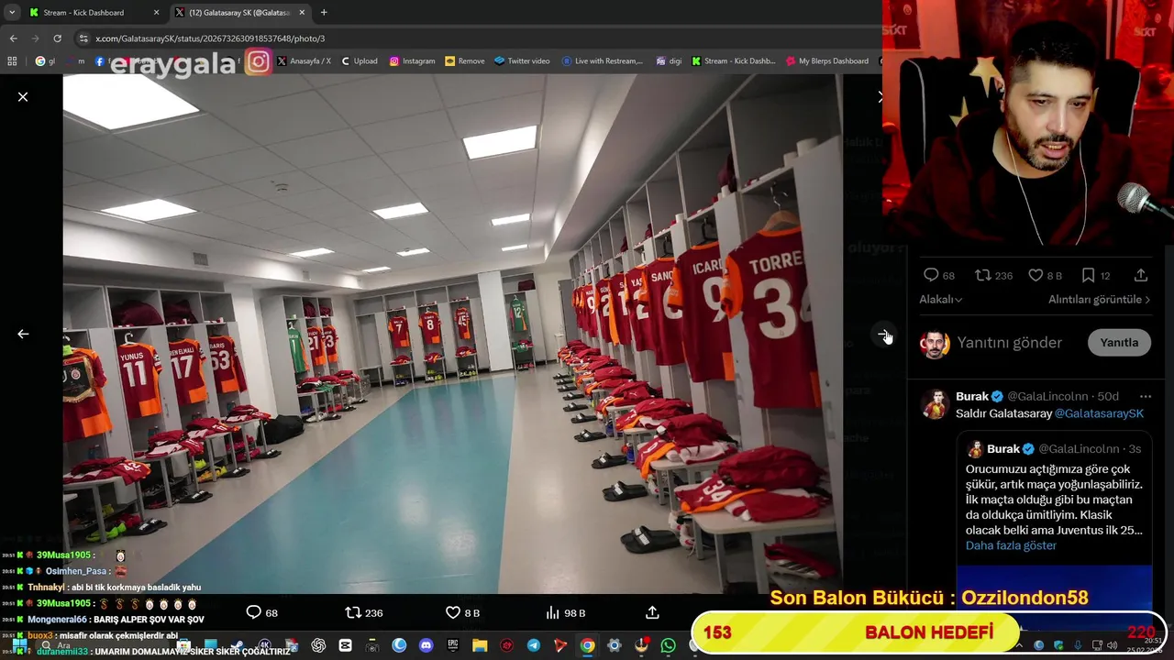This screenshot has height=660, width=1174.
Task: Open Google Chrome taskbar icon
Action: pyautogui.click(x=587, y=645)
